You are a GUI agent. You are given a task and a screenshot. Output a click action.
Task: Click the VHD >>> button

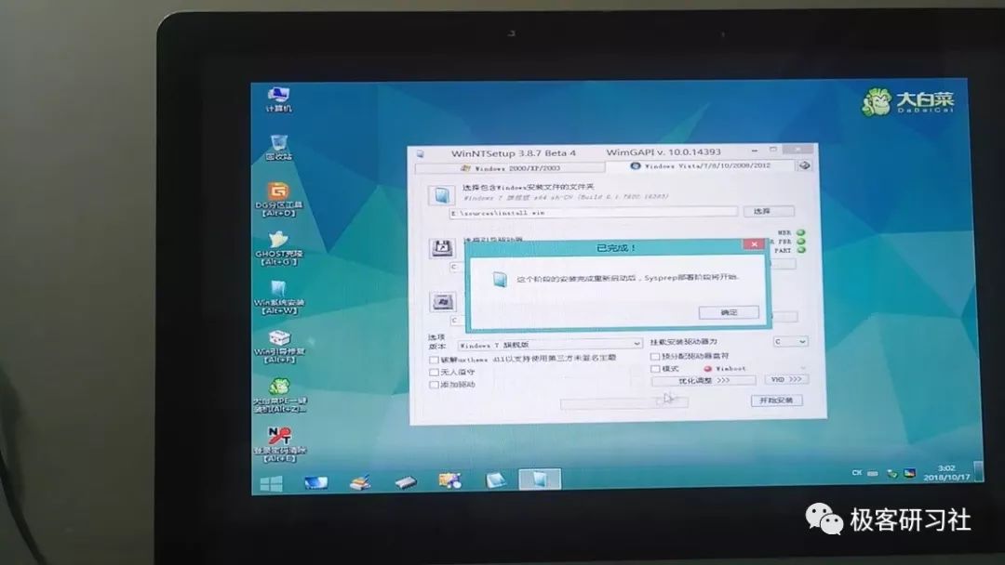(x=786, y=379)
